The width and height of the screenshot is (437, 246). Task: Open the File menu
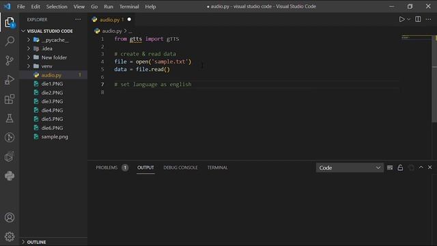point(21,6)
